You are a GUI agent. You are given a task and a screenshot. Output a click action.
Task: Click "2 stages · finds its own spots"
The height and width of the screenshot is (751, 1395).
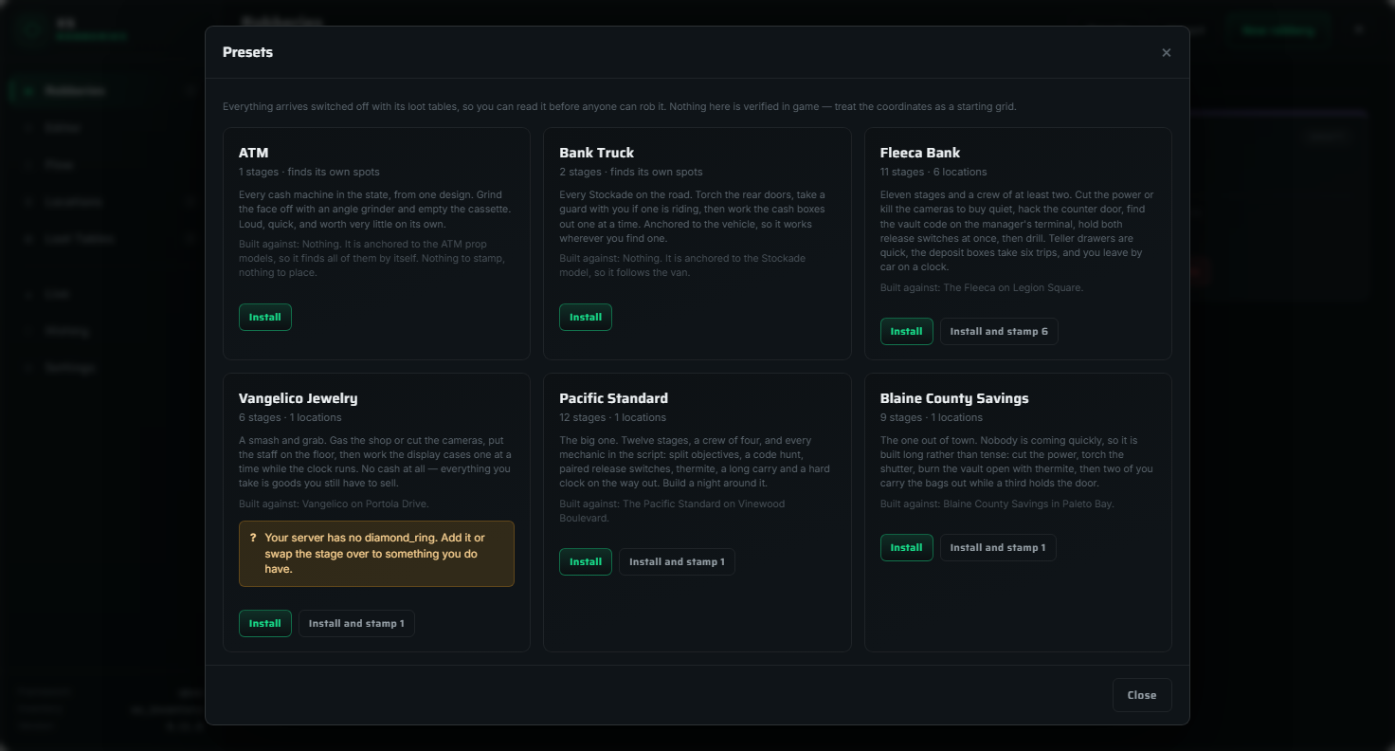(x=631, y=172)
